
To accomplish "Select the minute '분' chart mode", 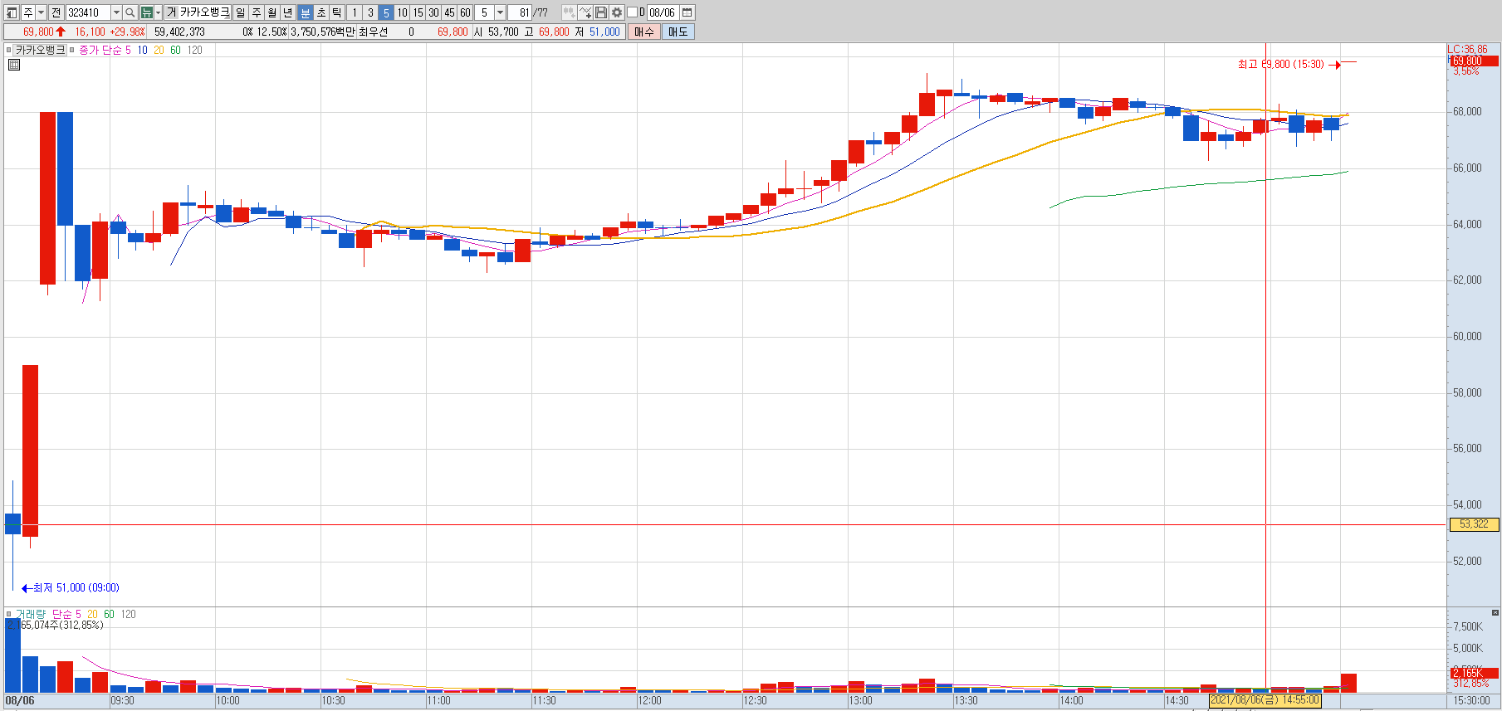I will [x=306, y=12].
